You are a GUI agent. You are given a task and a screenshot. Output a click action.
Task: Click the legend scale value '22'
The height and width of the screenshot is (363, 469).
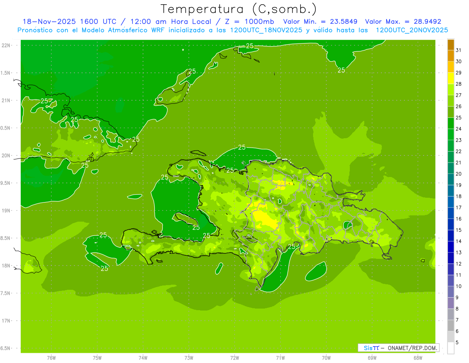click(x=458, y=151)
